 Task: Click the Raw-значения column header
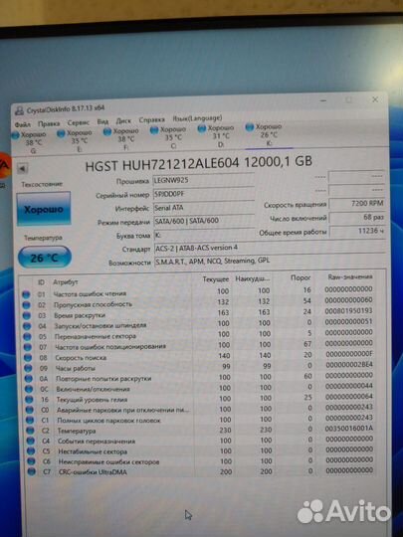[x=350, y=276]
